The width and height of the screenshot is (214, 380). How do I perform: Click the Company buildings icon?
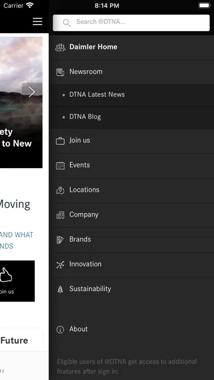pyautogui.click(x=60, y=215)
